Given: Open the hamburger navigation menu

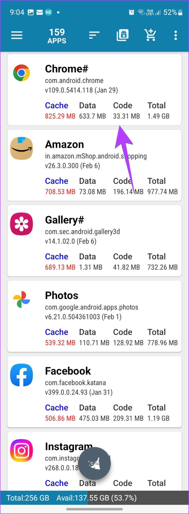Looking at the screenshot, I should coord(17,35).
